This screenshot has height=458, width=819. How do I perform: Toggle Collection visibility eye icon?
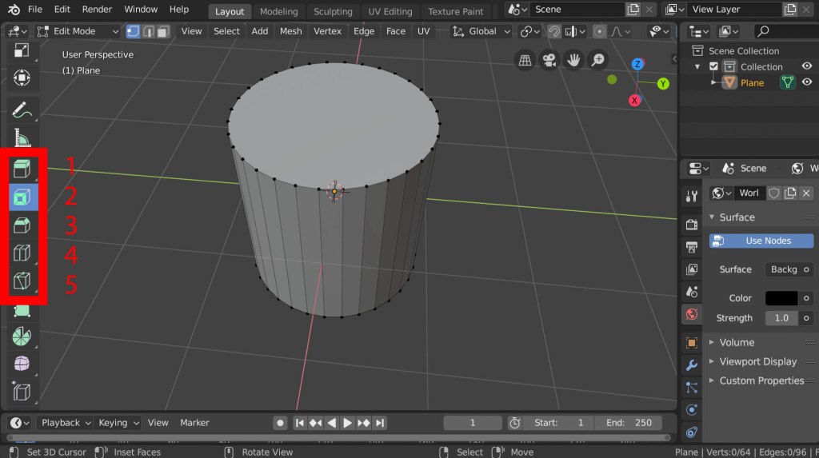click(x=807, y=67)
